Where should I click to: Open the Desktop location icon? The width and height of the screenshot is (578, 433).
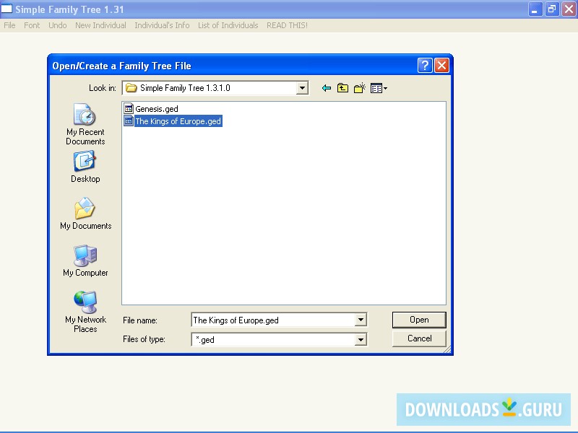click(x=85, y=162)
